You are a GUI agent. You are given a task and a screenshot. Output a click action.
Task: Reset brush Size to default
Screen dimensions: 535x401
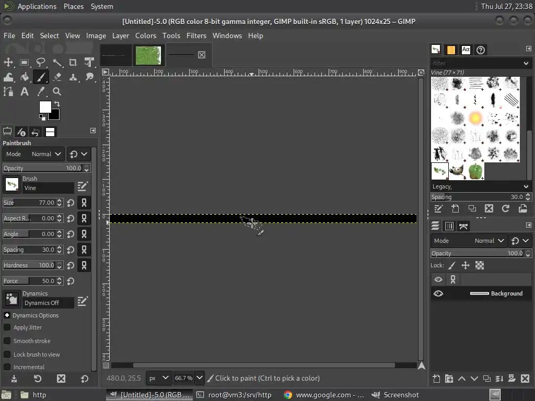pos(71,203)
